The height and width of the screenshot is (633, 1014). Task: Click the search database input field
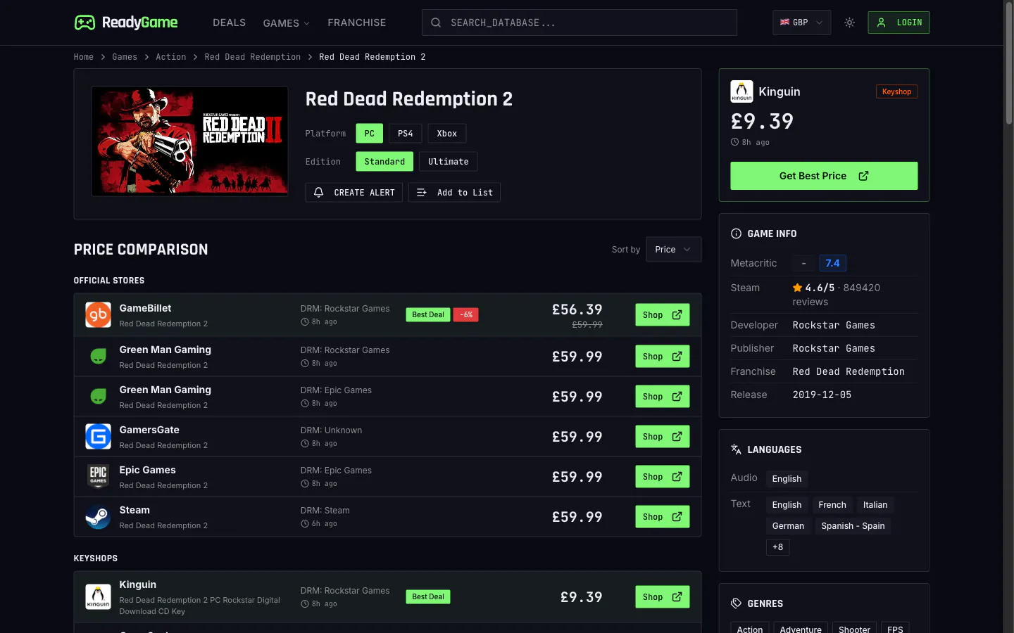[580, 23]
